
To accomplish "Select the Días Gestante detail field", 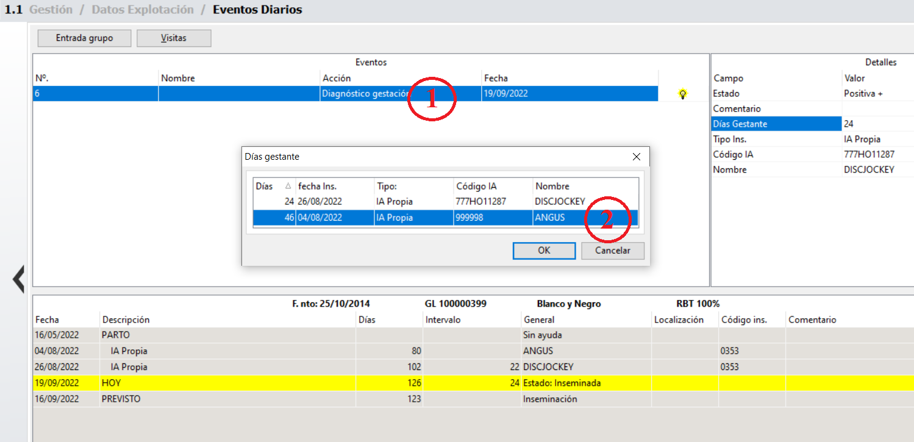I will [776, 124].
